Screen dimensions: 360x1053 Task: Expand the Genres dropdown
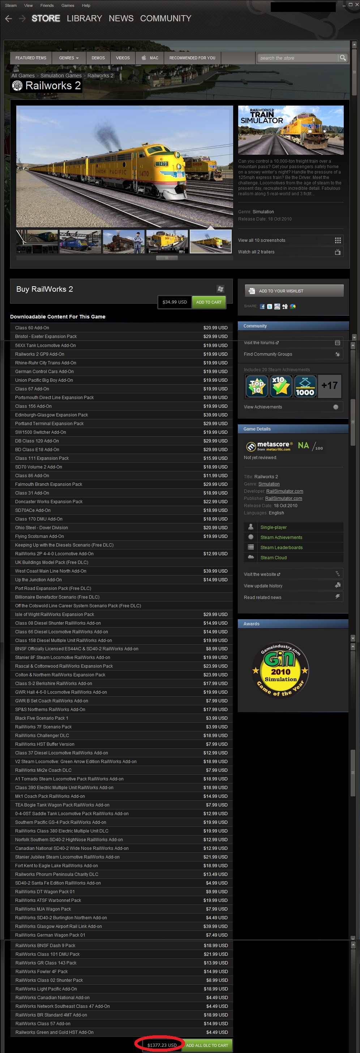click(69, 58)
